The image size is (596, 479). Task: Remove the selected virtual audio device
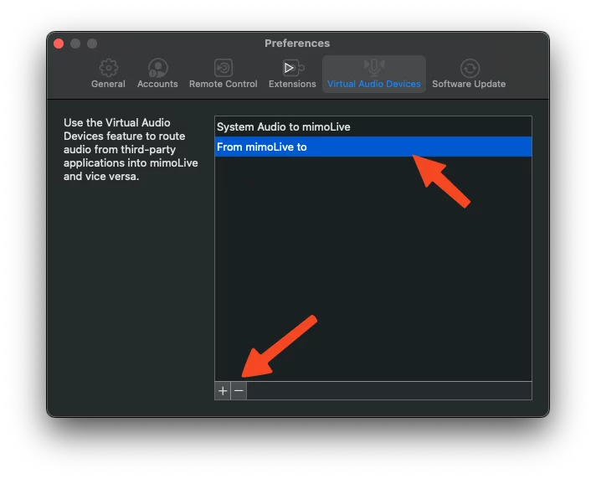(239, 391)
